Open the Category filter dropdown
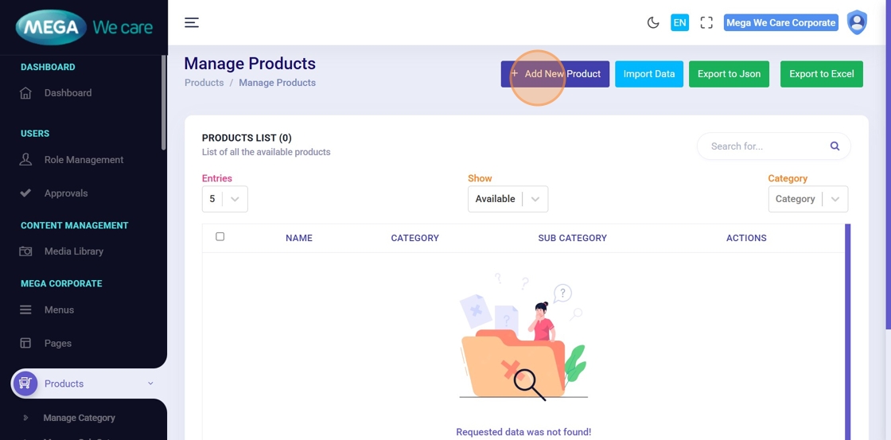 pyautogui.click(x=807, y=199)
